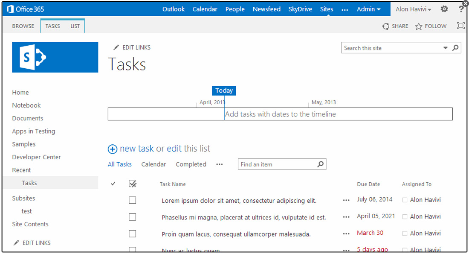The width and height of the screenshot is (469, 254).
Task: Open Calendar in top navigation
Action: pos(205,9)
